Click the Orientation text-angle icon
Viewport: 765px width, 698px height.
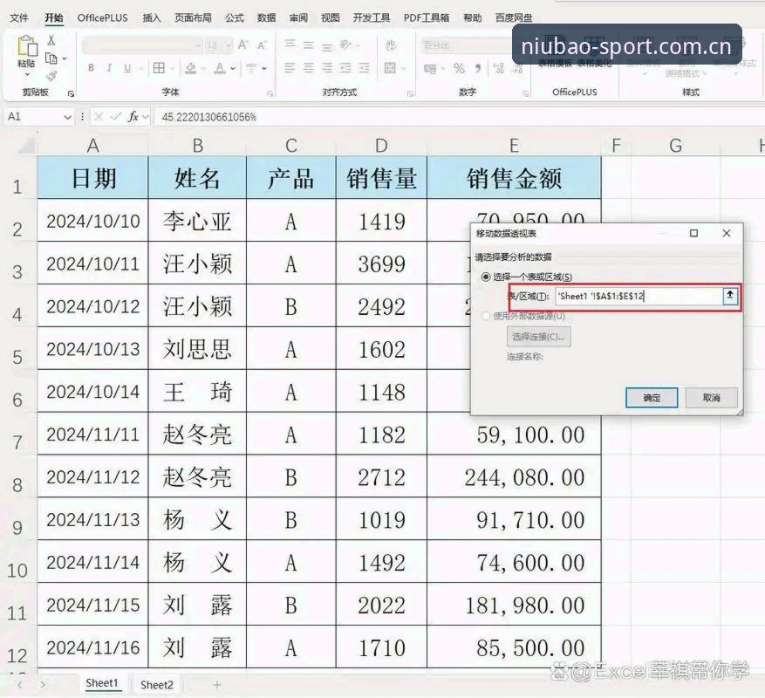pos(346,44)
